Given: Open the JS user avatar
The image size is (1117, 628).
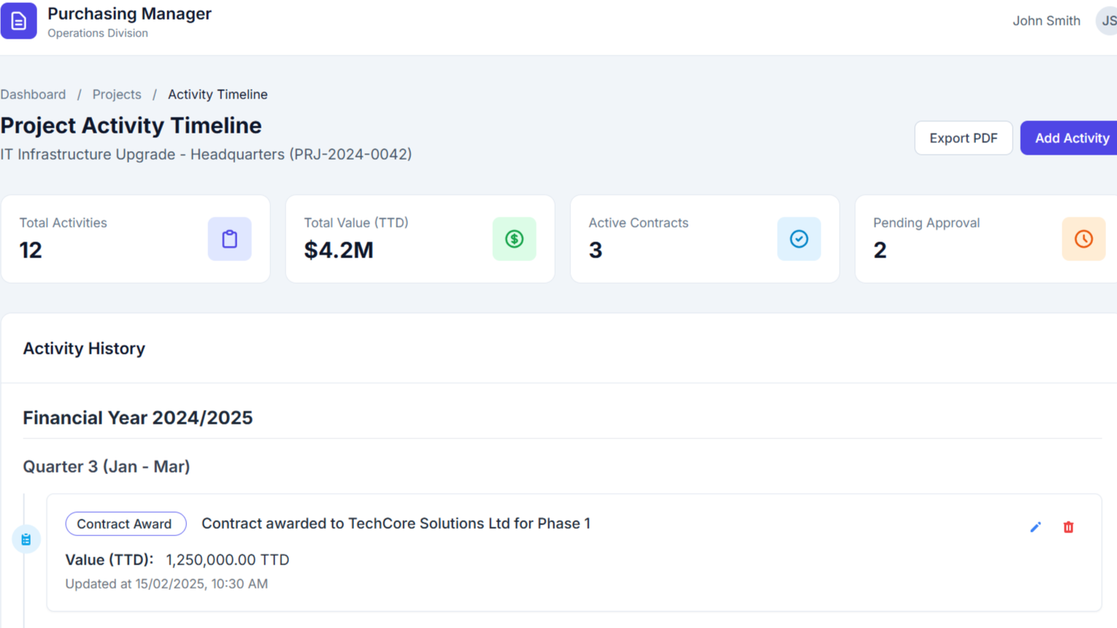Looking at the screenshot, I should pyautogui.click(x=1107, y=21).
